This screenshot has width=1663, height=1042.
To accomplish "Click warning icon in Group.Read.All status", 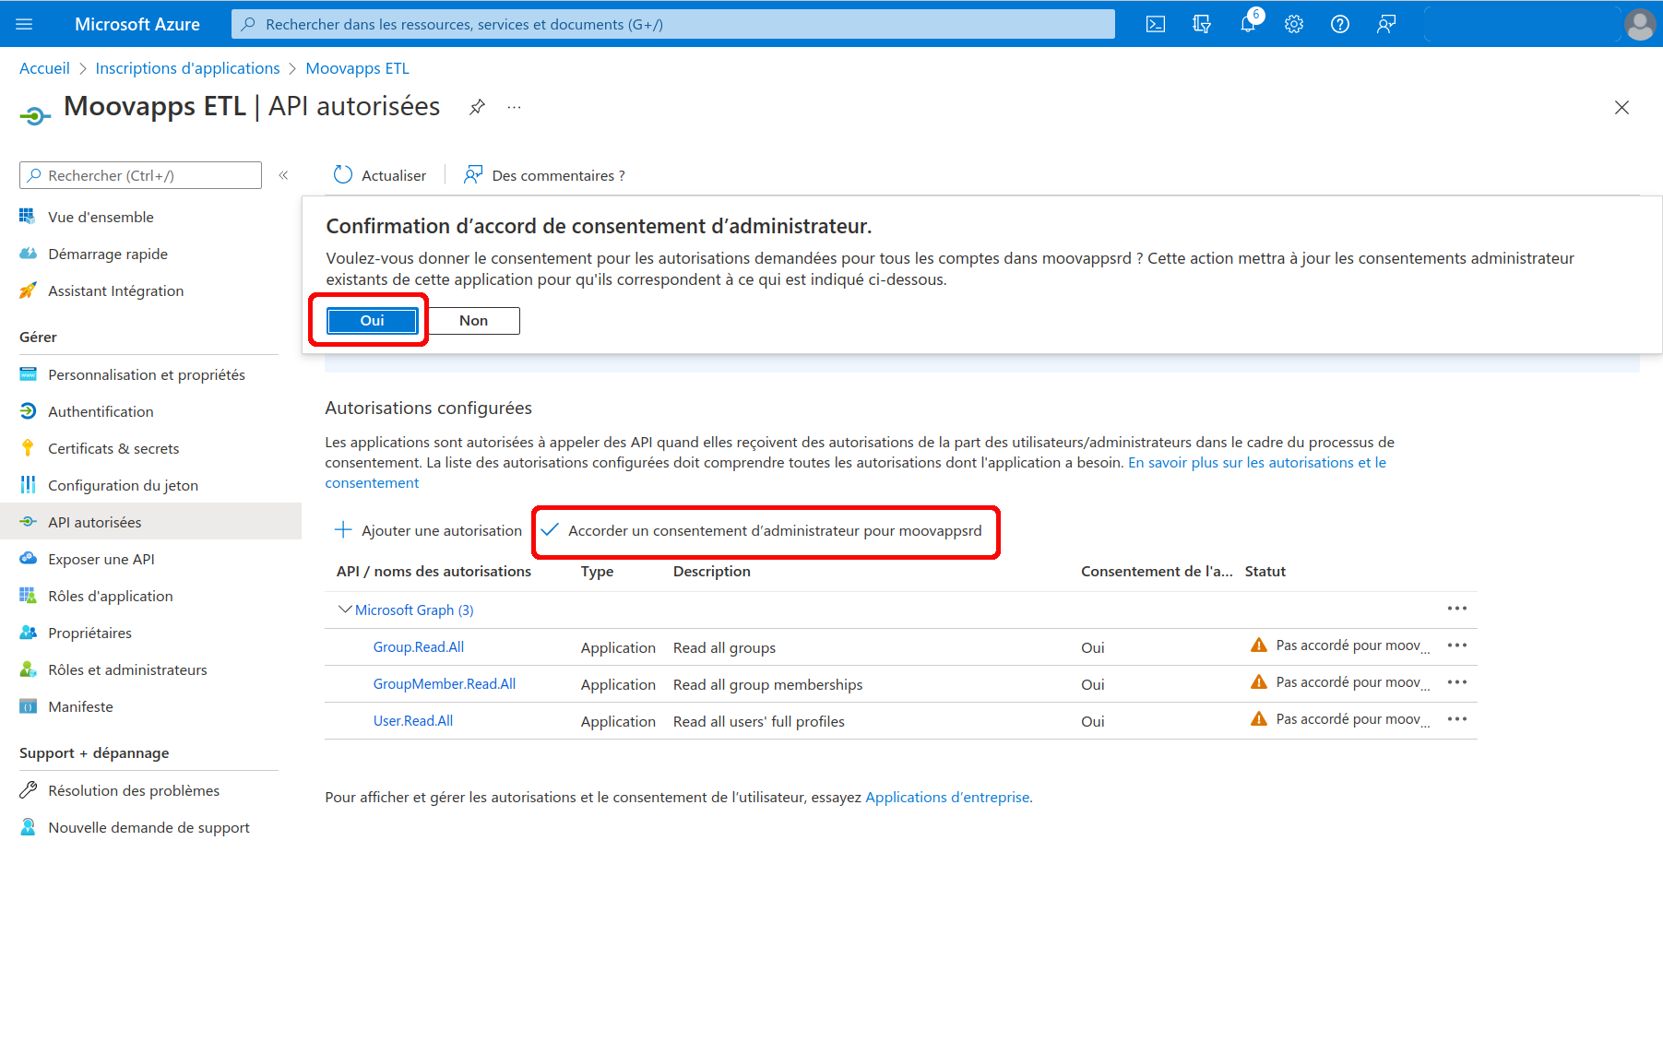I will pos(1258,645).
